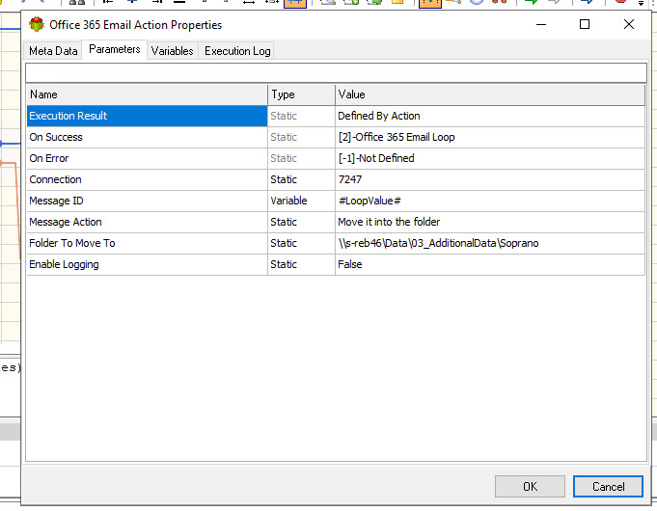657x511 pixels.
Task: Click the Static type cell for Folder To Move To
Action: 301,243
